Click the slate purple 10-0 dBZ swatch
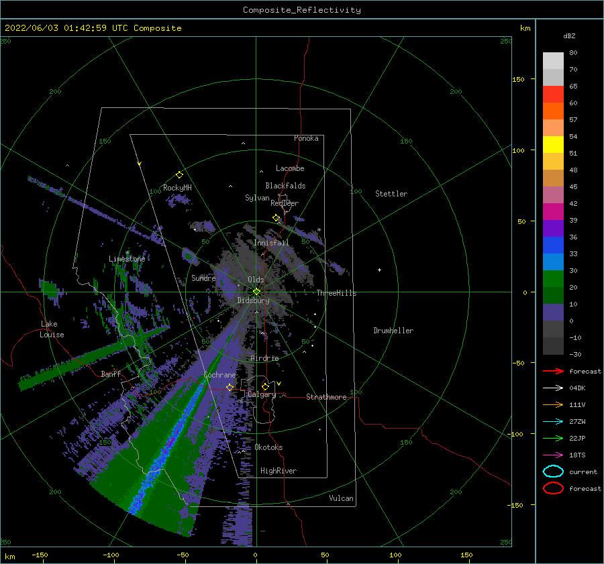This screenshot has width=604, height=564. tap(553, 312)
